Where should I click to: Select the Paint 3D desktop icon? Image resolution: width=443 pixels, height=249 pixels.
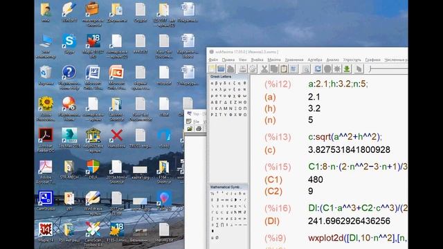tap(164, 201)
